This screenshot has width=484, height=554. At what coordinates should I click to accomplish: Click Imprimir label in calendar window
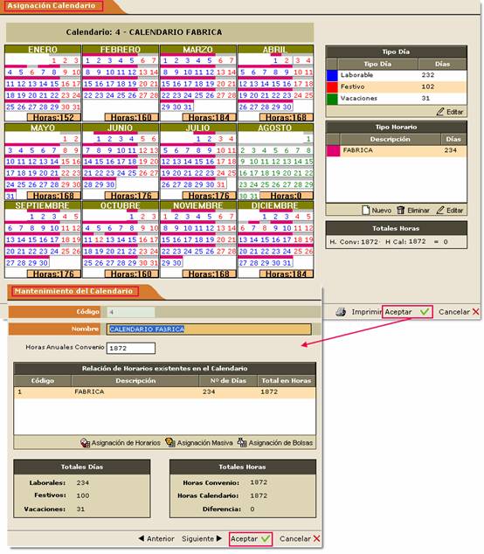coord(366,312)
